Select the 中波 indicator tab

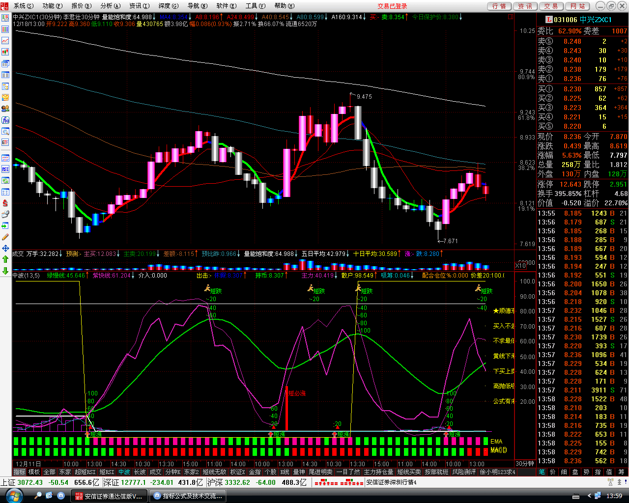[124, 472]
